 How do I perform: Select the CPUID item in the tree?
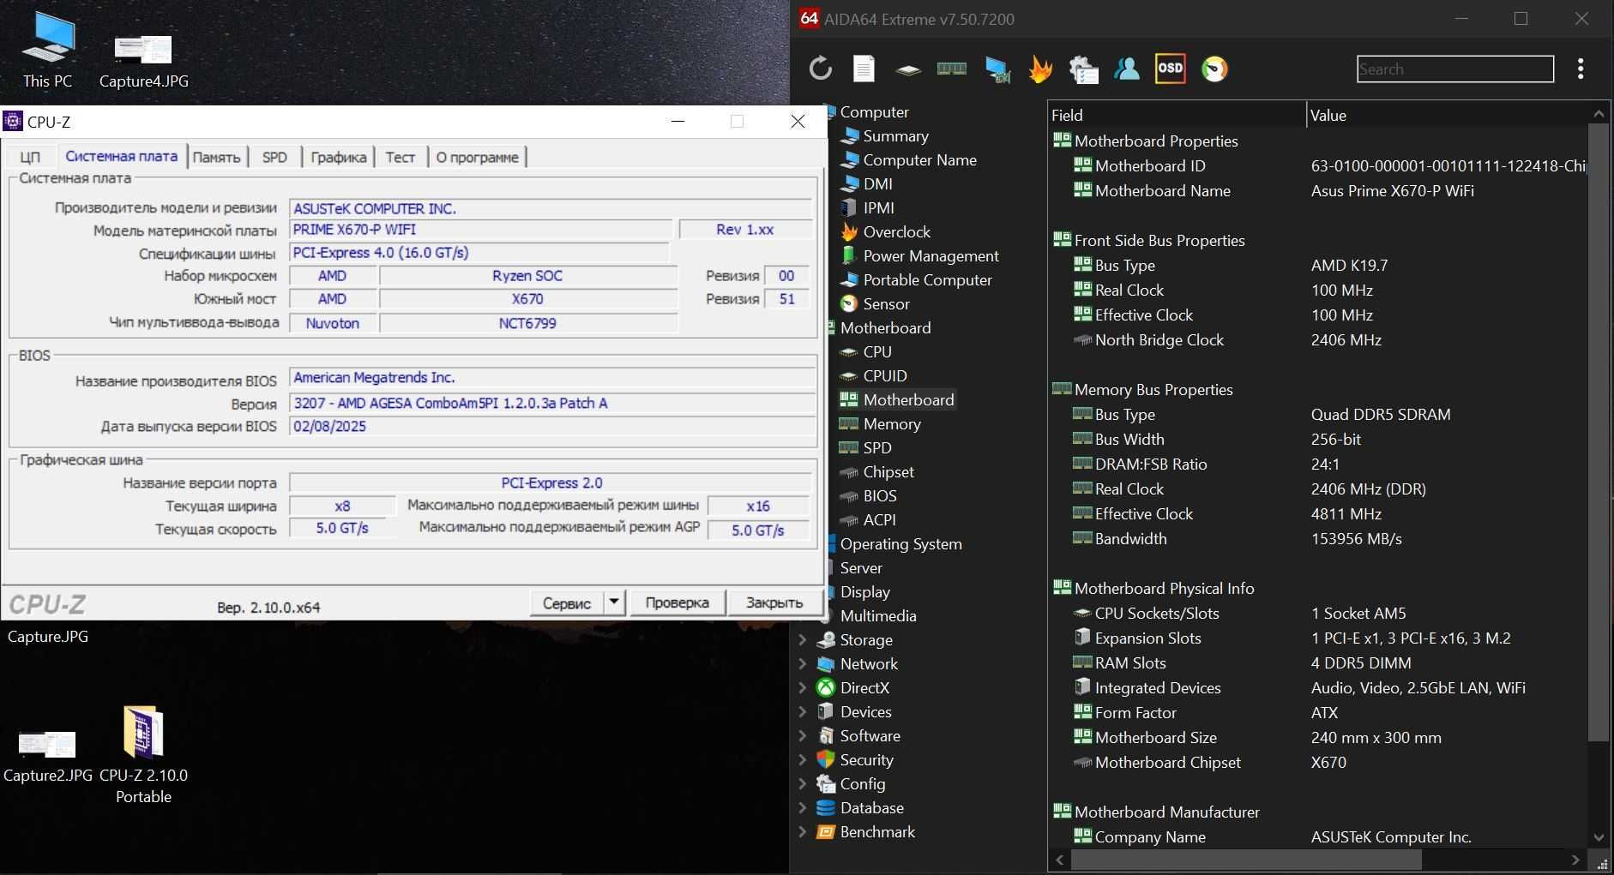coord(884,376)
